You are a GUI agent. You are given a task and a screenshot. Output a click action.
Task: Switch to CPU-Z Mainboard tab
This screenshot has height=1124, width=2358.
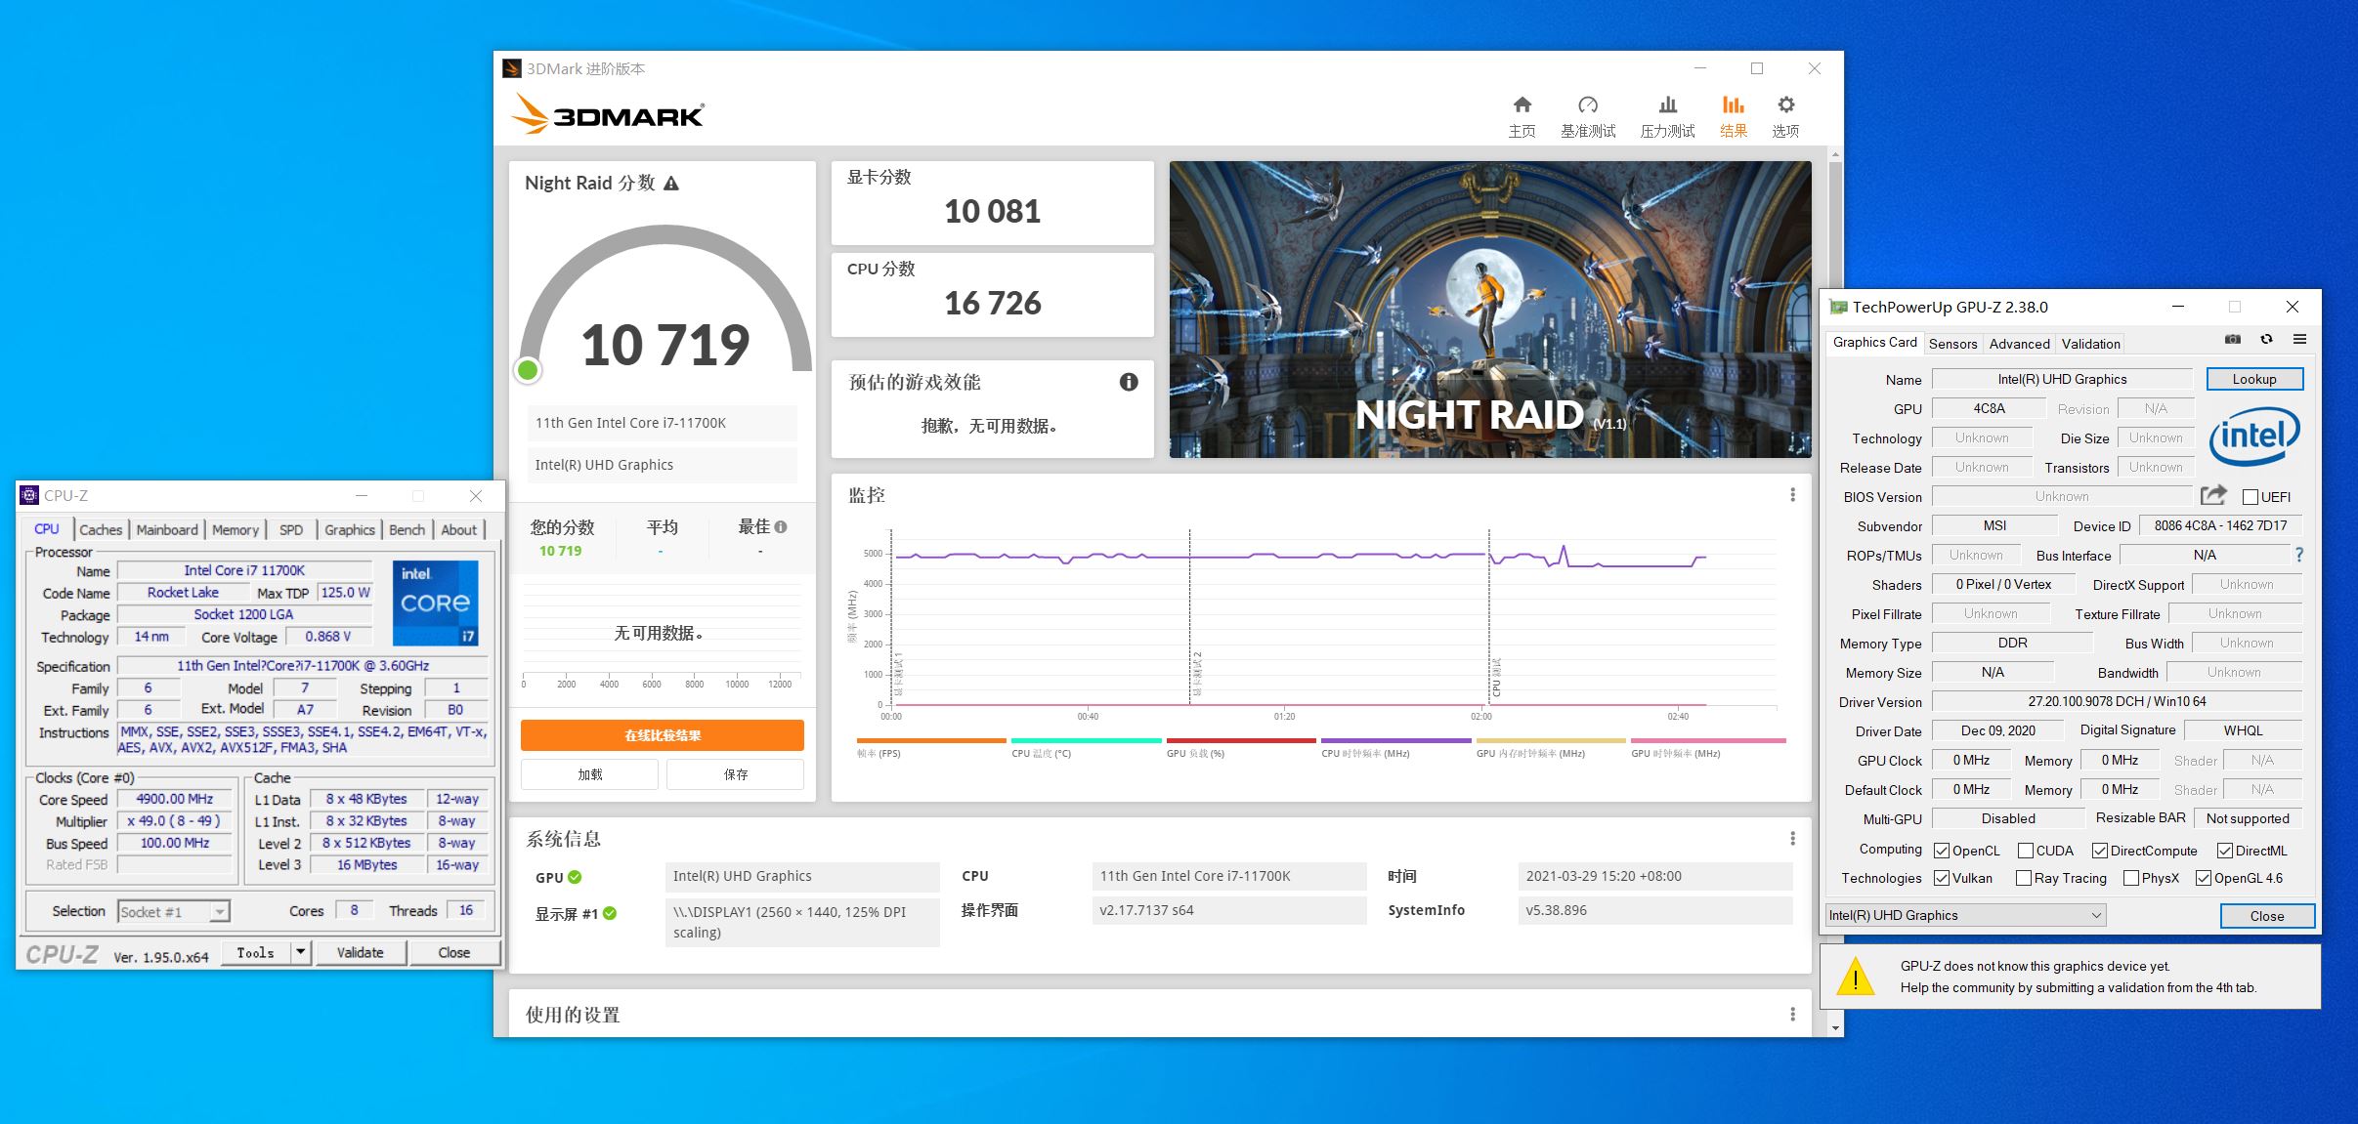point(166,529)
